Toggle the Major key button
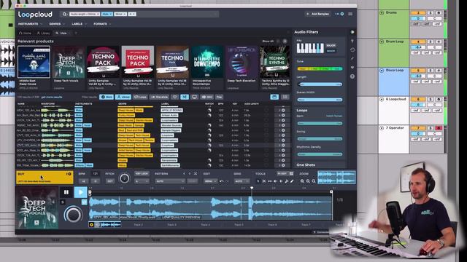 331,45
